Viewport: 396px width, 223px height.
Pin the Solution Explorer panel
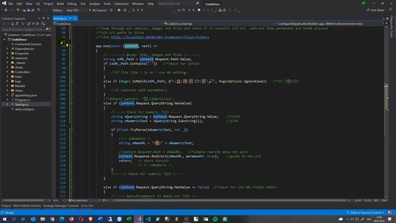[44, 18]
